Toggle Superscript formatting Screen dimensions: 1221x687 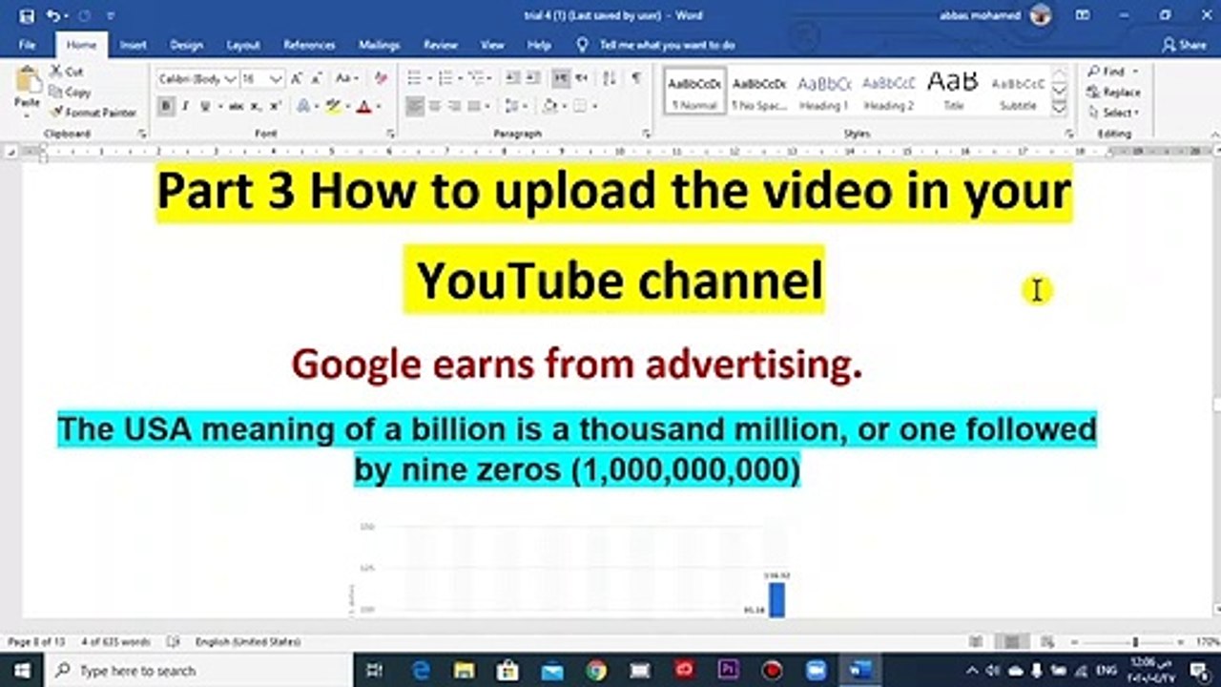pos(275,107)
